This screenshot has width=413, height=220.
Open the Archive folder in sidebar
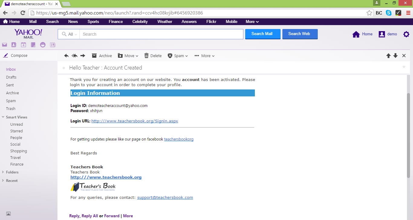pos(12,93)
